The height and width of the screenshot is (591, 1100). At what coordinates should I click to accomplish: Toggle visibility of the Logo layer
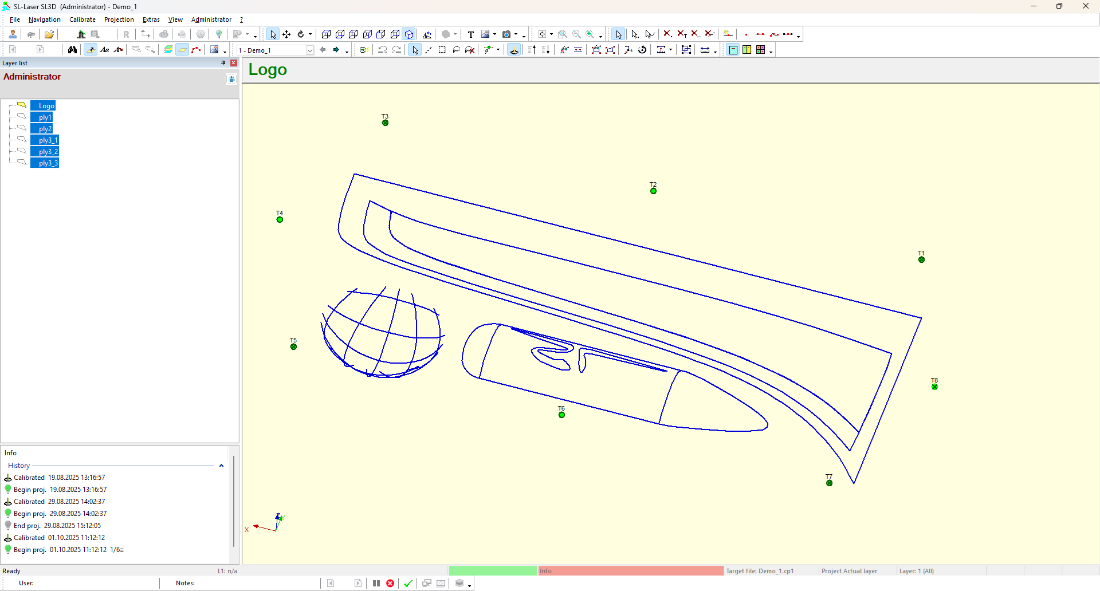point(21,104)
